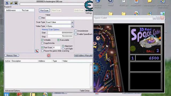The height and width of the screenshot is (96, 171).
Task: Open the Othello su Internet shortcut
Action: click(98, 4)
